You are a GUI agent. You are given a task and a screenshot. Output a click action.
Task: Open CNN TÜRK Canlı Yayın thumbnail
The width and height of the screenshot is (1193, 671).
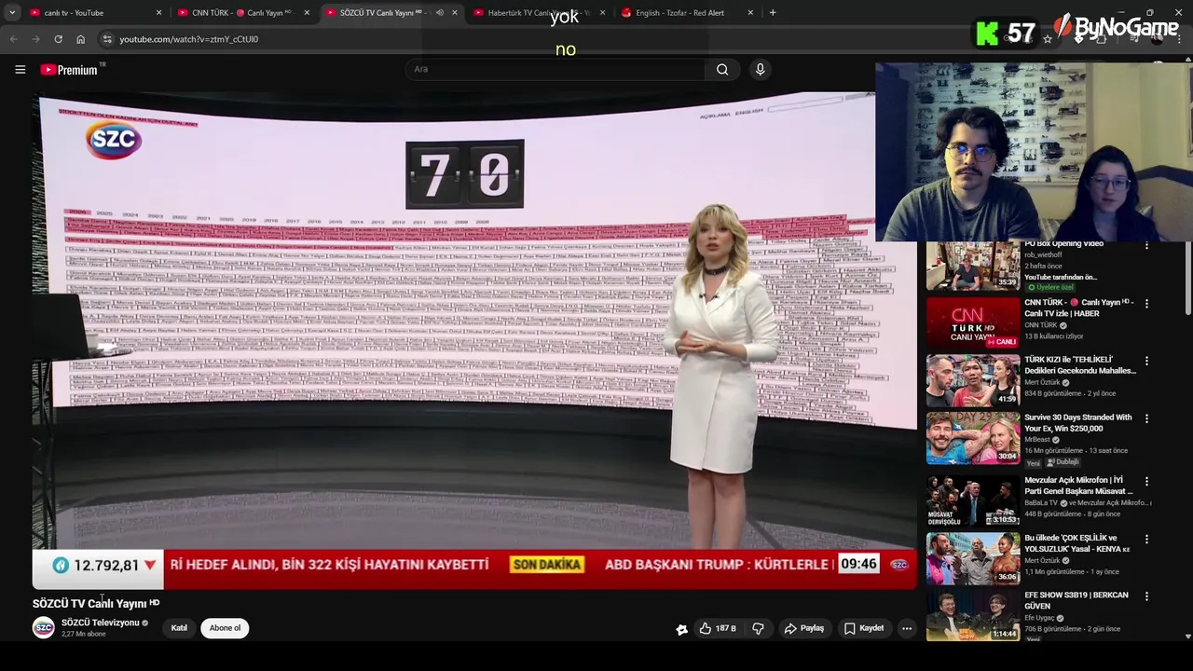point(973,322)
